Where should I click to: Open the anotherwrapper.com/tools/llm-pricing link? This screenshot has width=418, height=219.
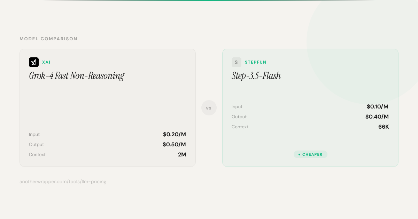coord(63,181)
